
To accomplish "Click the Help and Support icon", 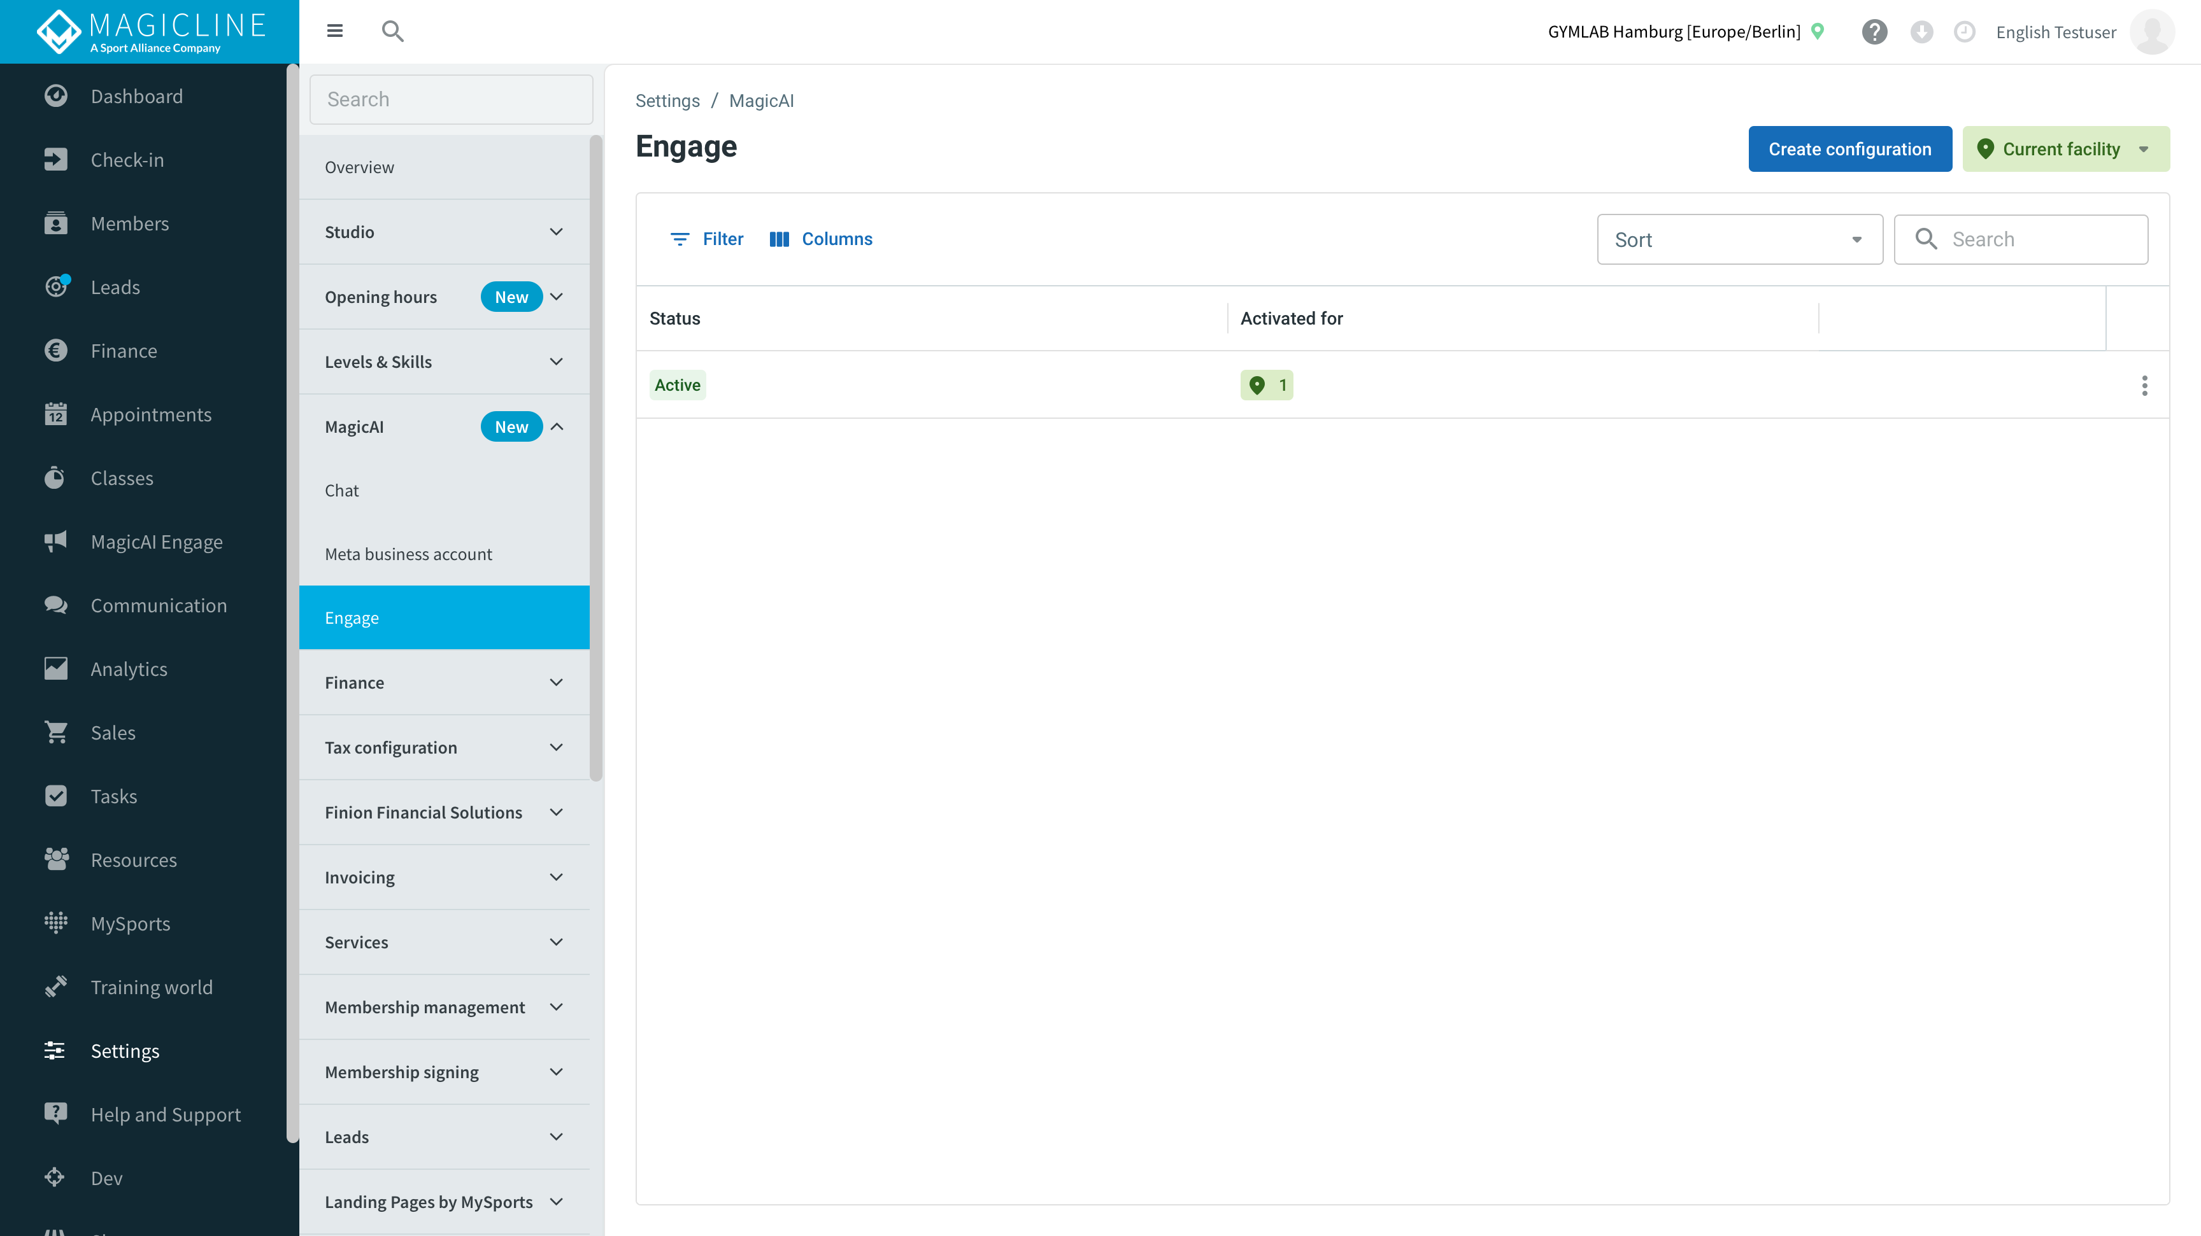I will click(55, 1114).
